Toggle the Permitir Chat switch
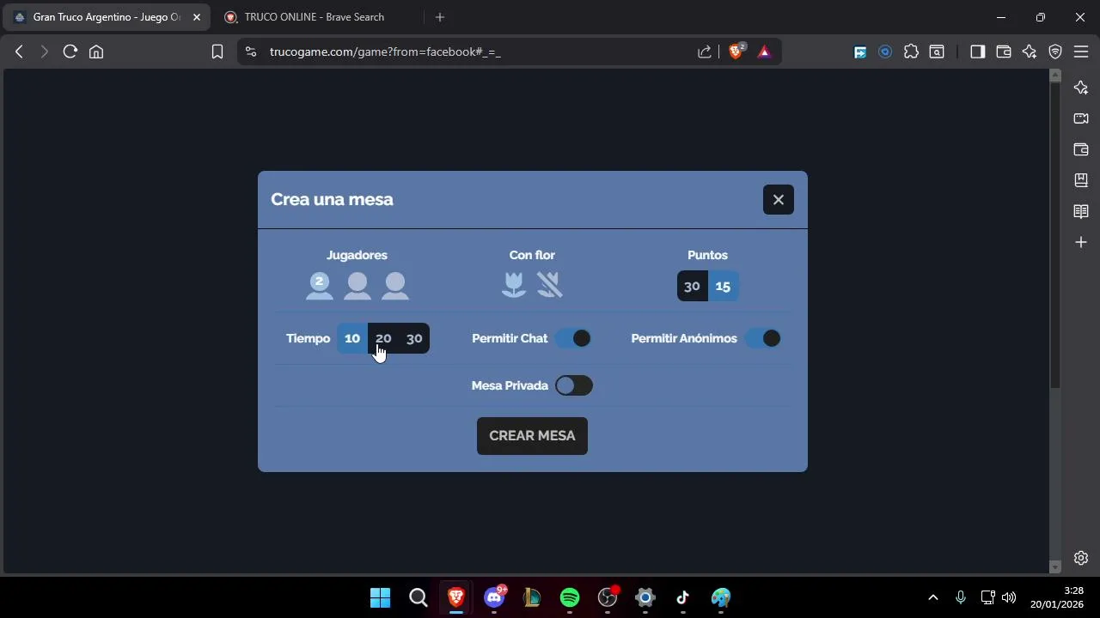This screenshot has width=1100, height=618. point(573,338)
